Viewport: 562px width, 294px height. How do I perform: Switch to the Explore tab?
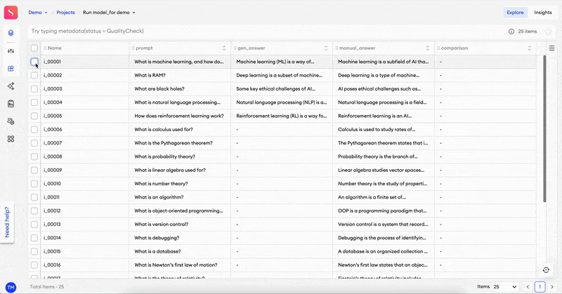click(x=515, y=13)
